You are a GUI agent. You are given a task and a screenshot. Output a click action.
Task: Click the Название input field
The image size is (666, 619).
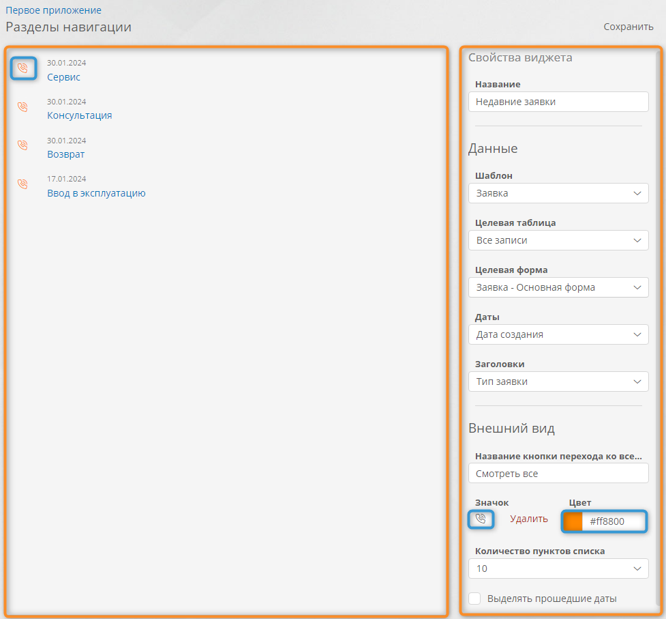(558, 102)
